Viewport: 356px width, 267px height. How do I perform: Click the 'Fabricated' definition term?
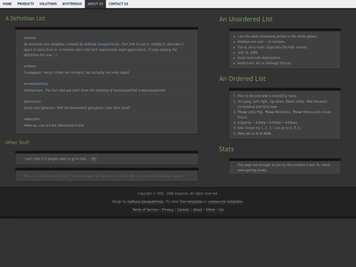(32, 119)
